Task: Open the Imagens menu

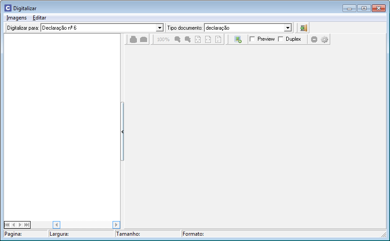Action: [x=16, y=18]
